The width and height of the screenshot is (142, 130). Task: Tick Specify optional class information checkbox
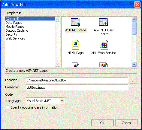pos(8,107)
